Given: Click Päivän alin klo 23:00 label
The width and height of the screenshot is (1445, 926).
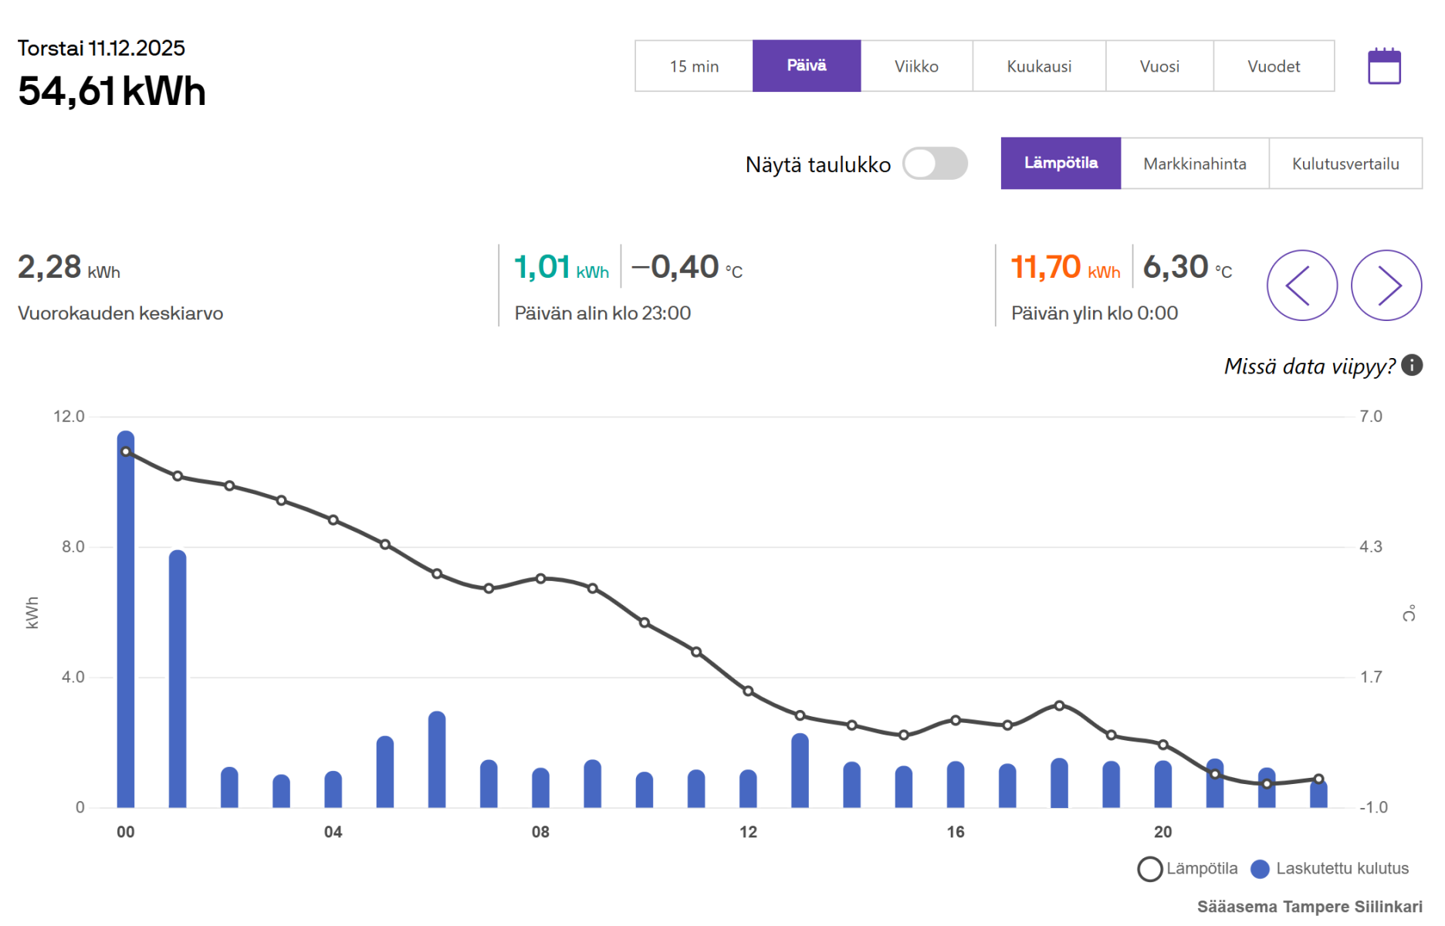Looking at the screenshot, I should click(x=603, y=313).
